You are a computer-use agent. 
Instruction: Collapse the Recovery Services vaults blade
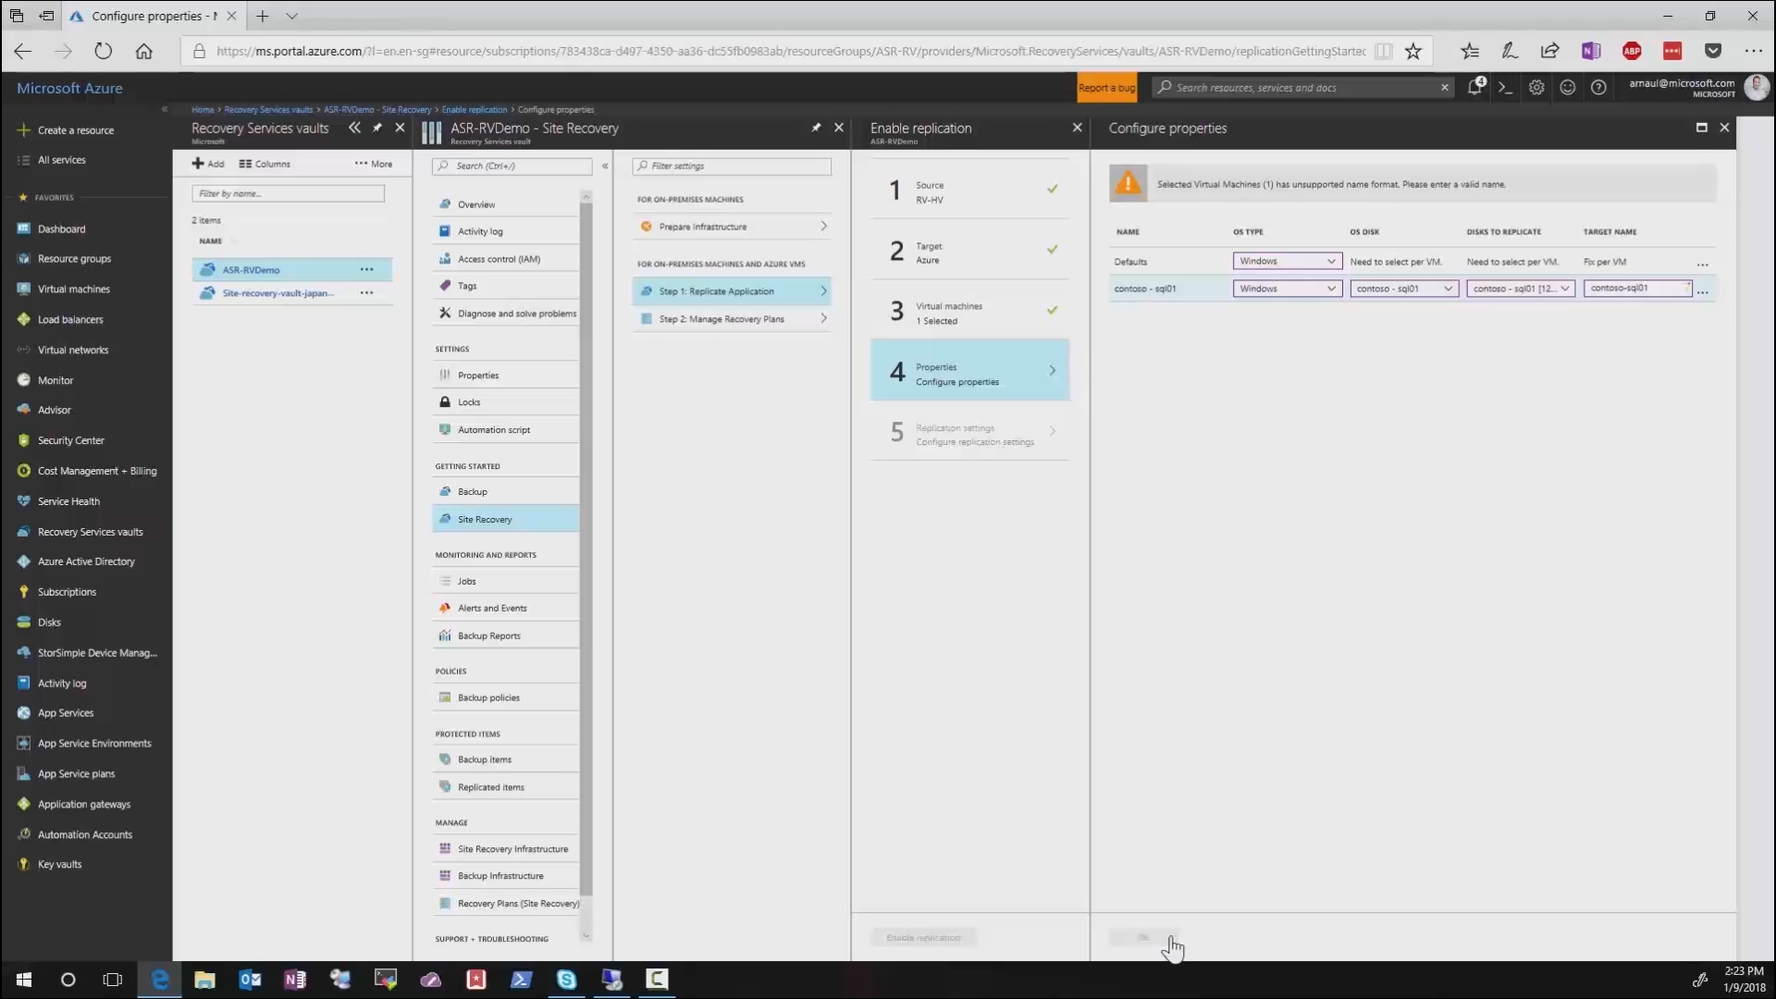pos(354,128)
